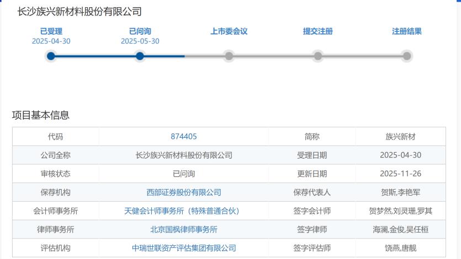This screenshot has height=259, width=461.
Task: Open 天健会计师事务所 accounting firm link
Action: pyautogui.click(x=183, y=211)
